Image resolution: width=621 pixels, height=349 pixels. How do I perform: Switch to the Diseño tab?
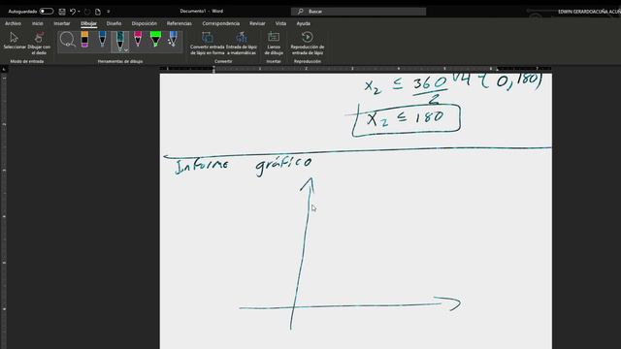click(x=114, y=23)
